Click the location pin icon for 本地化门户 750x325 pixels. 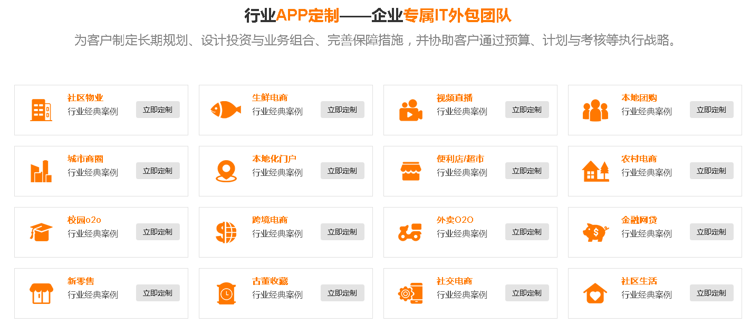point(226,171)
